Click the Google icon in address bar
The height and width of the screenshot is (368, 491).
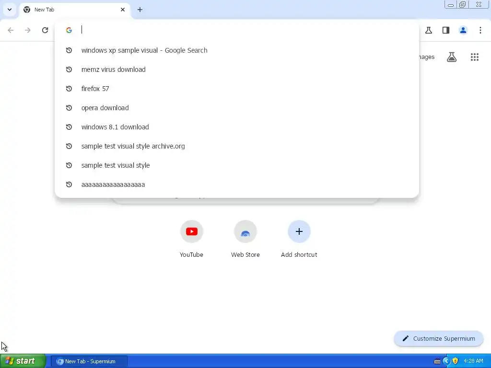(x=69, y=30)
